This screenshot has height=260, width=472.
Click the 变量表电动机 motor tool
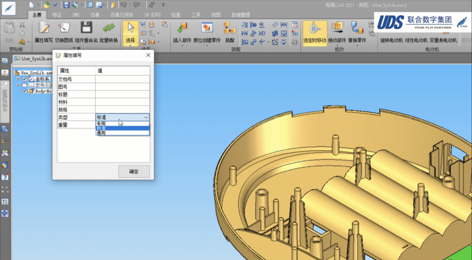pyautogui.click(x=444, y=40)
